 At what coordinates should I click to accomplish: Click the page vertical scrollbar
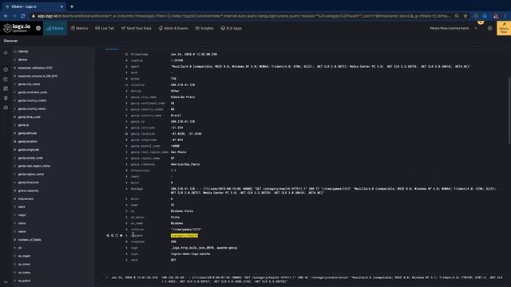pyautogui.click(x=509, y=111)
